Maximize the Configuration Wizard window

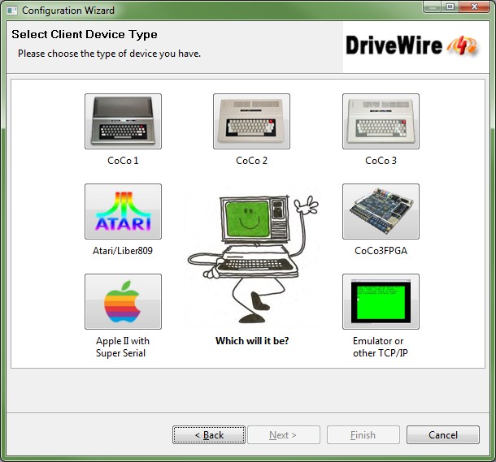(449, 9)
